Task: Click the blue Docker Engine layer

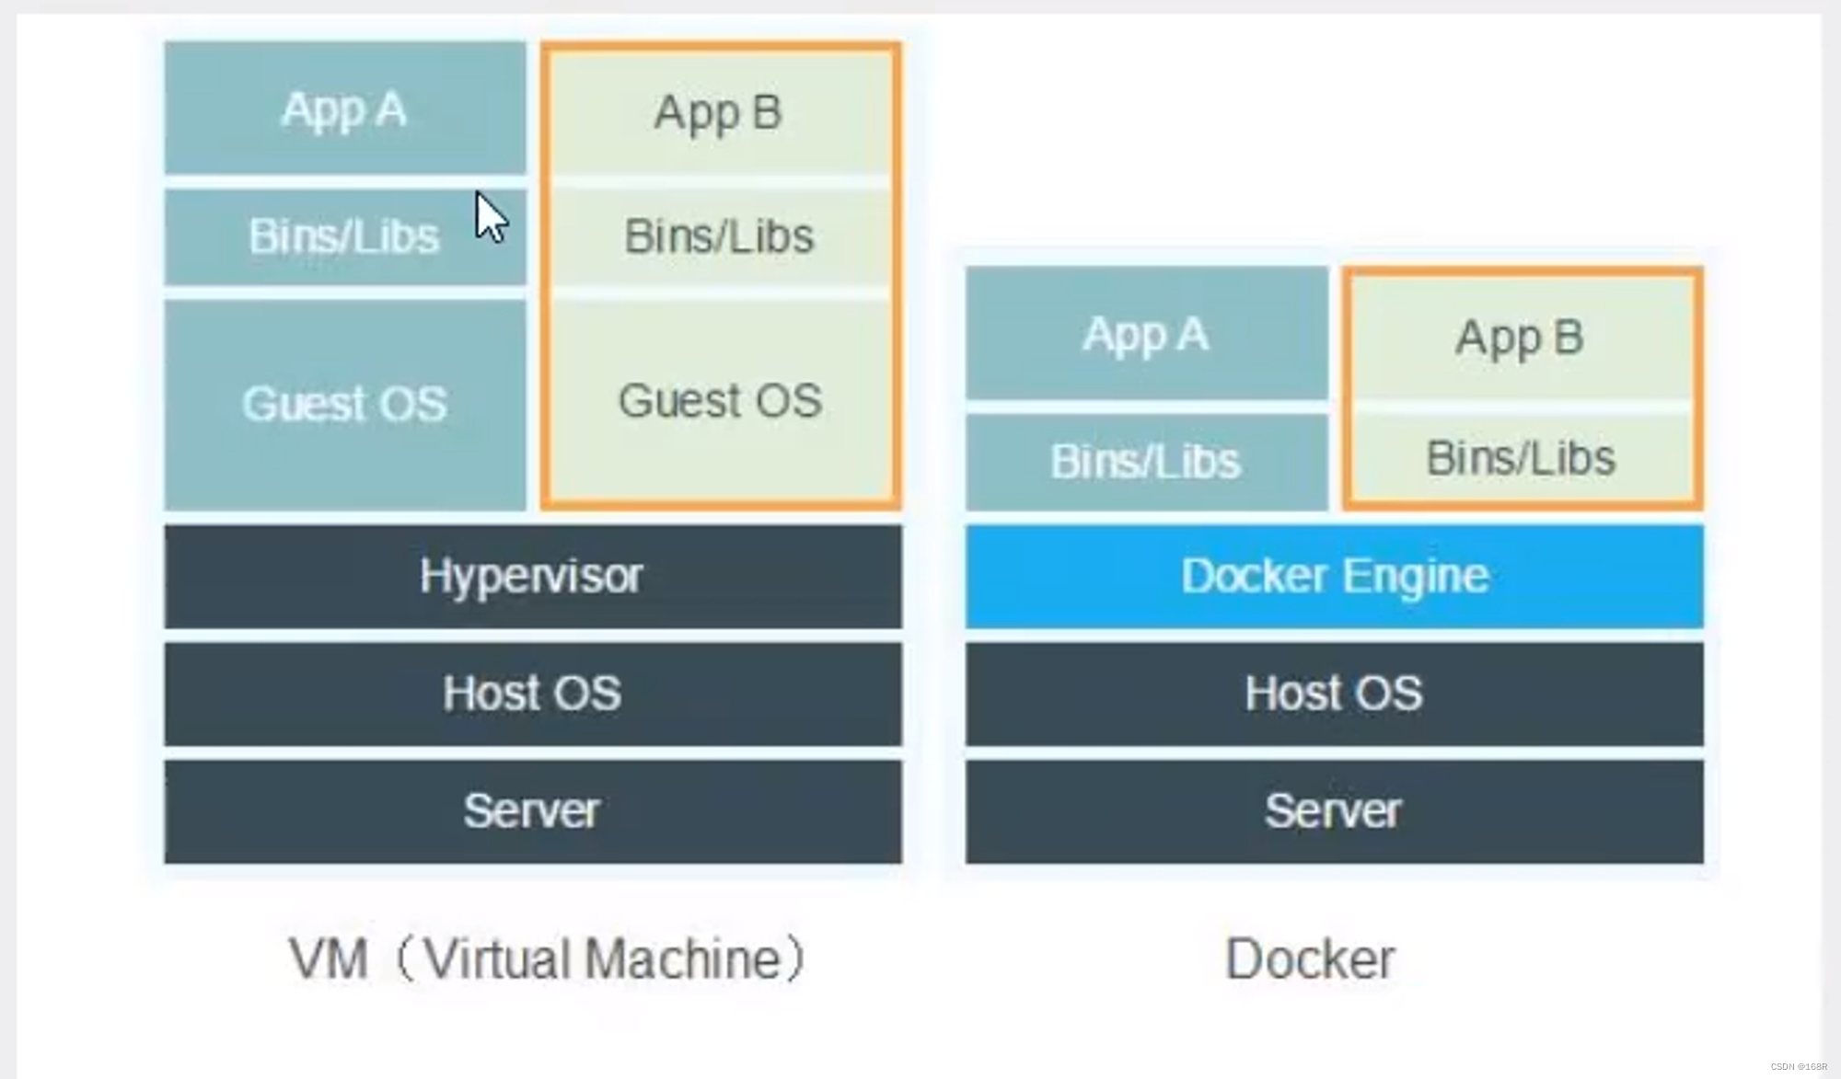Action: 1334,577
